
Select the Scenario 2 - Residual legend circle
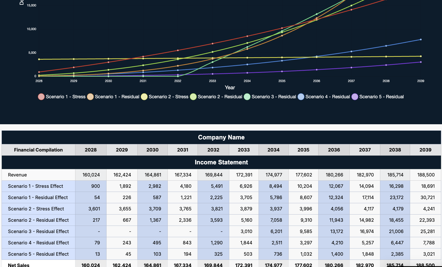point(193,97)
